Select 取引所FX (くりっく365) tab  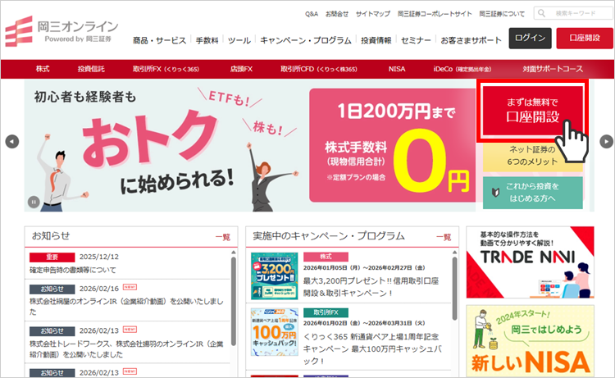166,69
